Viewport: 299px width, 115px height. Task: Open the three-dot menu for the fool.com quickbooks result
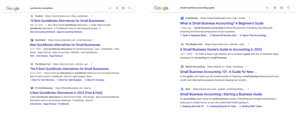tap(92, 64)
